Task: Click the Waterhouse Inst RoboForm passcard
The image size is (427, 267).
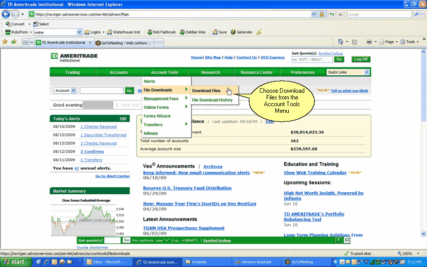Action: (x=124, y=32)
